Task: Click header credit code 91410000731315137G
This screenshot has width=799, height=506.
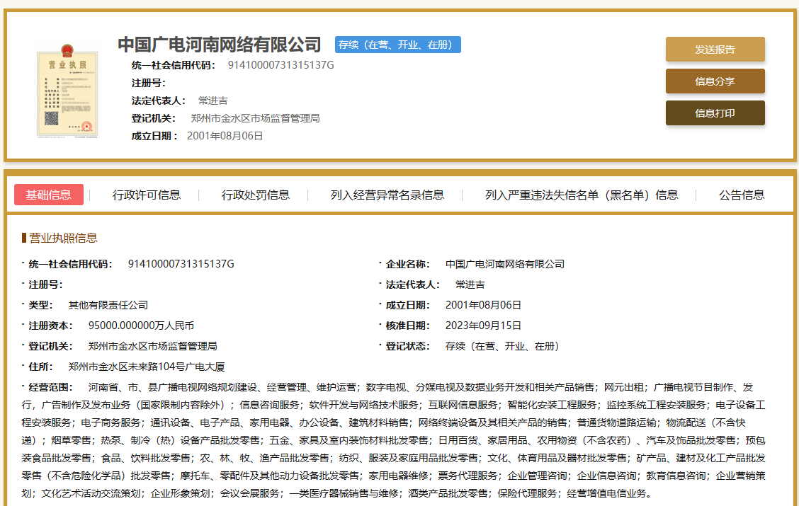Action: [280, 65]
